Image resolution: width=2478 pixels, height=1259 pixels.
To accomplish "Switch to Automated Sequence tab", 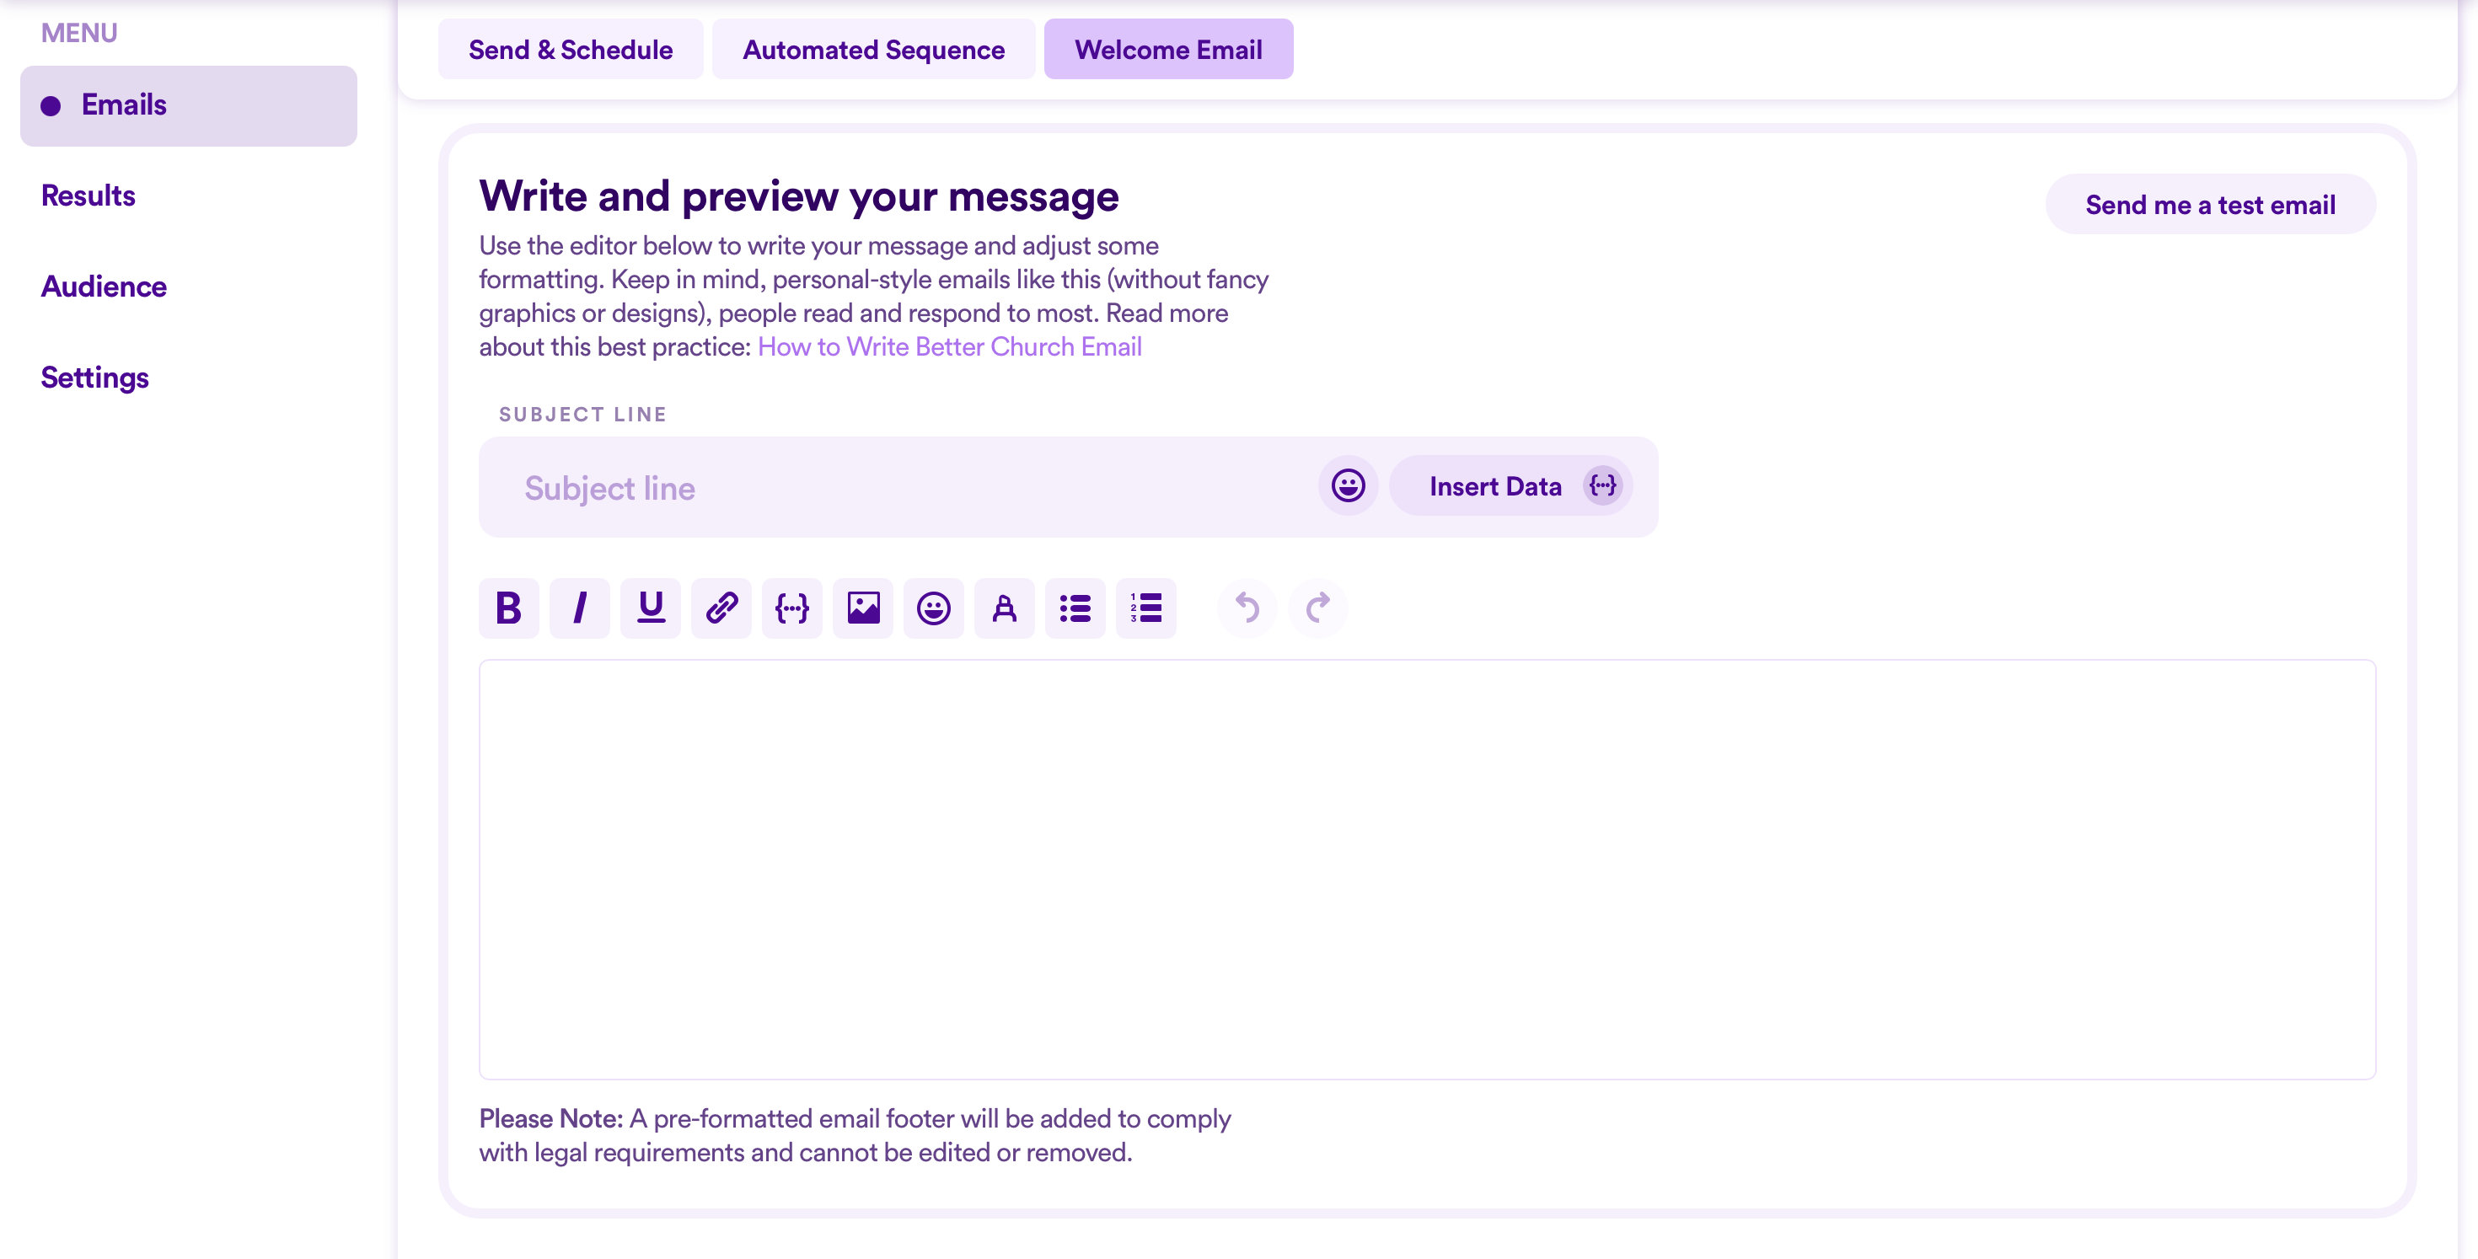I will click(873, 49).
